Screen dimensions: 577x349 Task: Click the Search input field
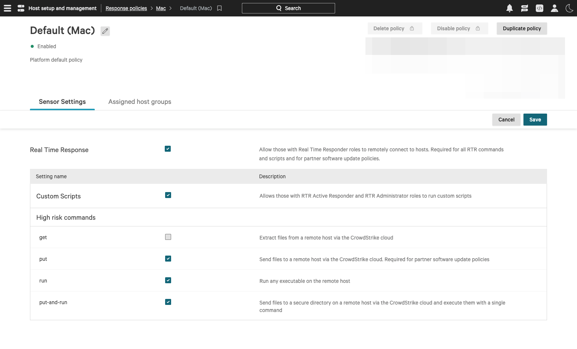(x=288, y=8)
